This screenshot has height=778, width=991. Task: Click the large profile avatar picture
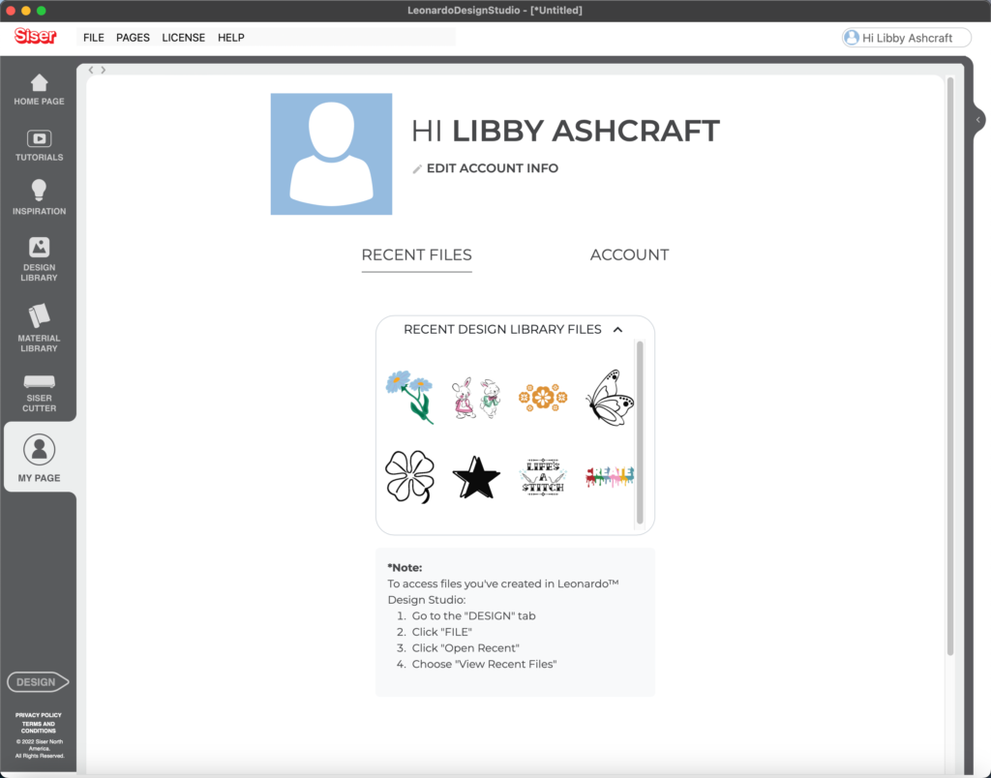[331, 154]
